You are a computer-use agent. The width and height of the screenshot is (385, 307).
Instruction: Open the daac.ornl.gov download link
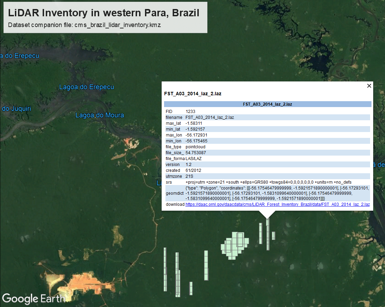tap(277, 204)
